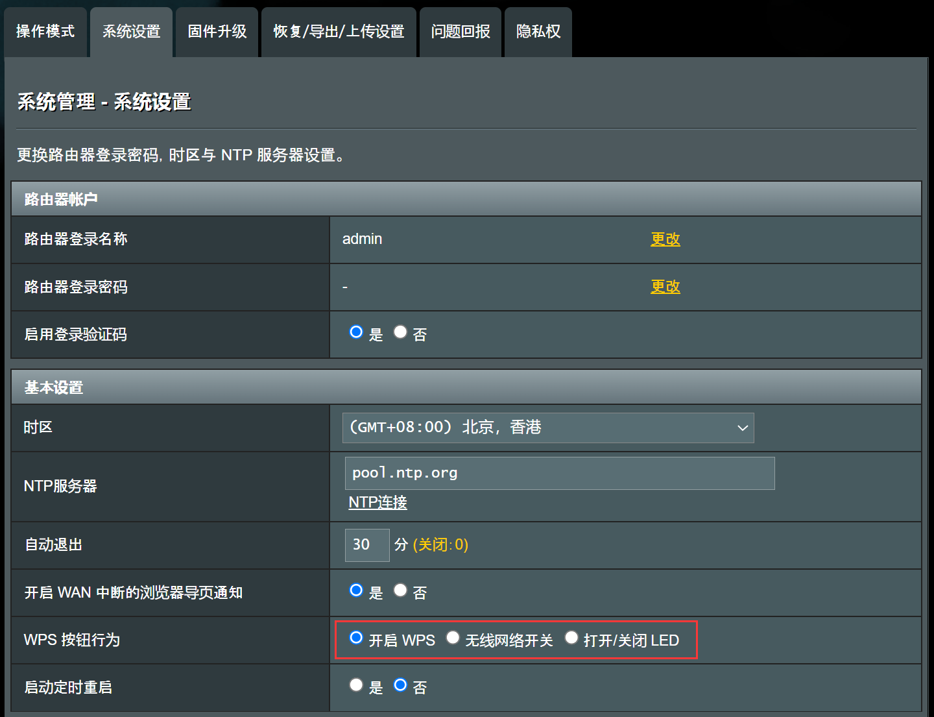Image resolution: width=934 pixels, height=717 pixels.
Task: Click the NTP服务器 input field
Action: click(559, 473)
